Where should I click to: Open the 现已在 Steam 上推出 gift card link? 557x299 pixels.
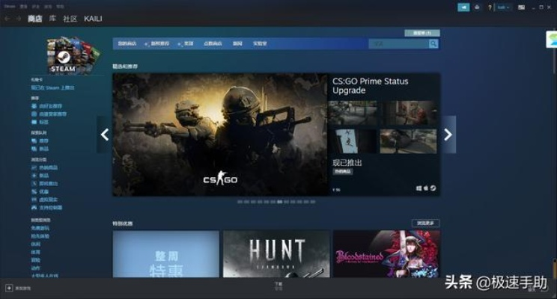(52, 87)
